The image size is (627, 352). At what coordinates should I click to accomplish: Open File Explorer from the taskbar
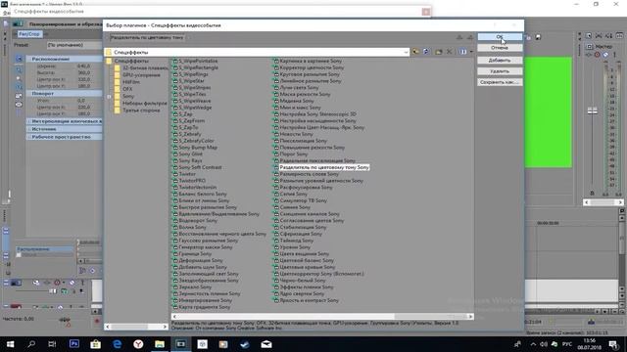pyautogui.click(x=160, y=344)
